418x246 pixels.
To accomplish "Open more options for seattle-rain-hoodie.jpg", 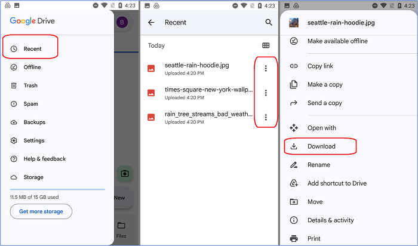I will [266, 68].
